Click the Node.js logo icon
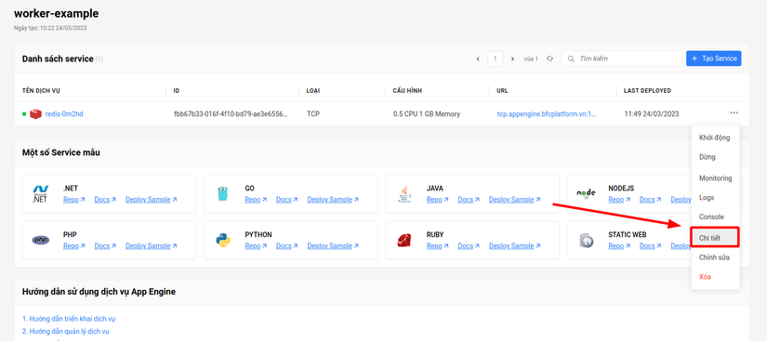This screenshot has width=767, height=341. pos(586,194)
